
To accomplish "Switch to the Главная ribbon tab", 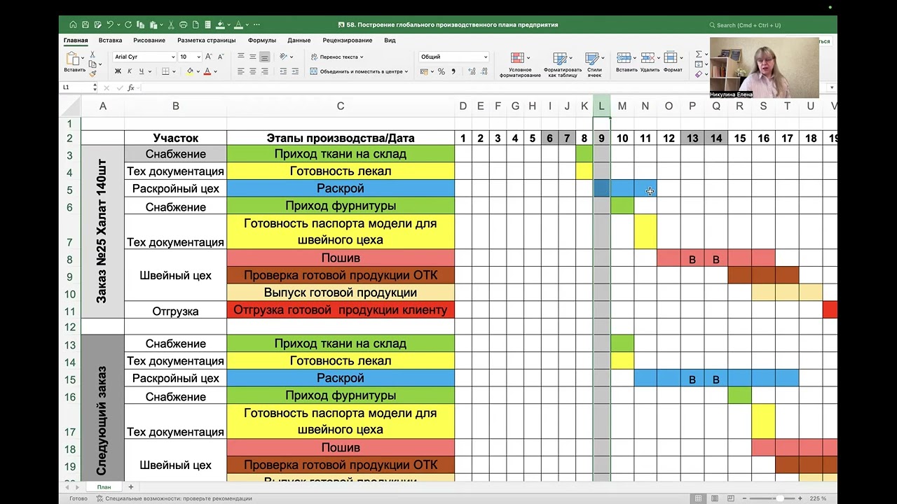I will coord(76,41).
